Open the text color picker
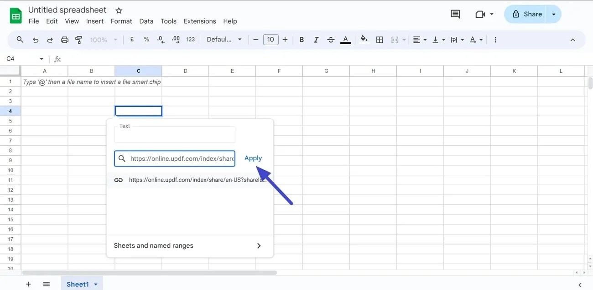 click(346, 40)
